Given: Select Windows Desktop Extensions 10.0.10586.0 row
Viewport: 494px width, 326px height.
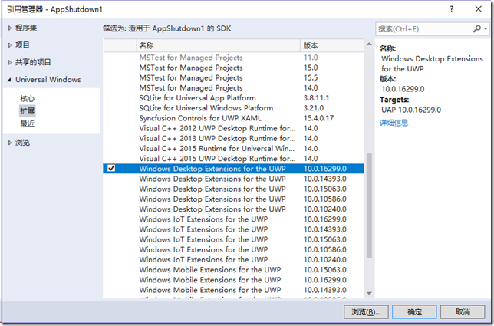Looking at the screenshot, I should (x=234, y=199).
